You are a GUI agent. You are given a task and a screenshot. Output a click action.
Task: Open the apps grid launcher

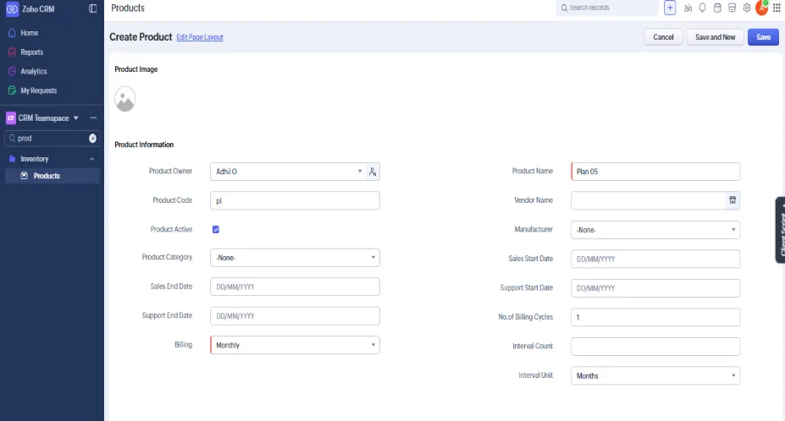pyautogui.click(x=777, y=8)
